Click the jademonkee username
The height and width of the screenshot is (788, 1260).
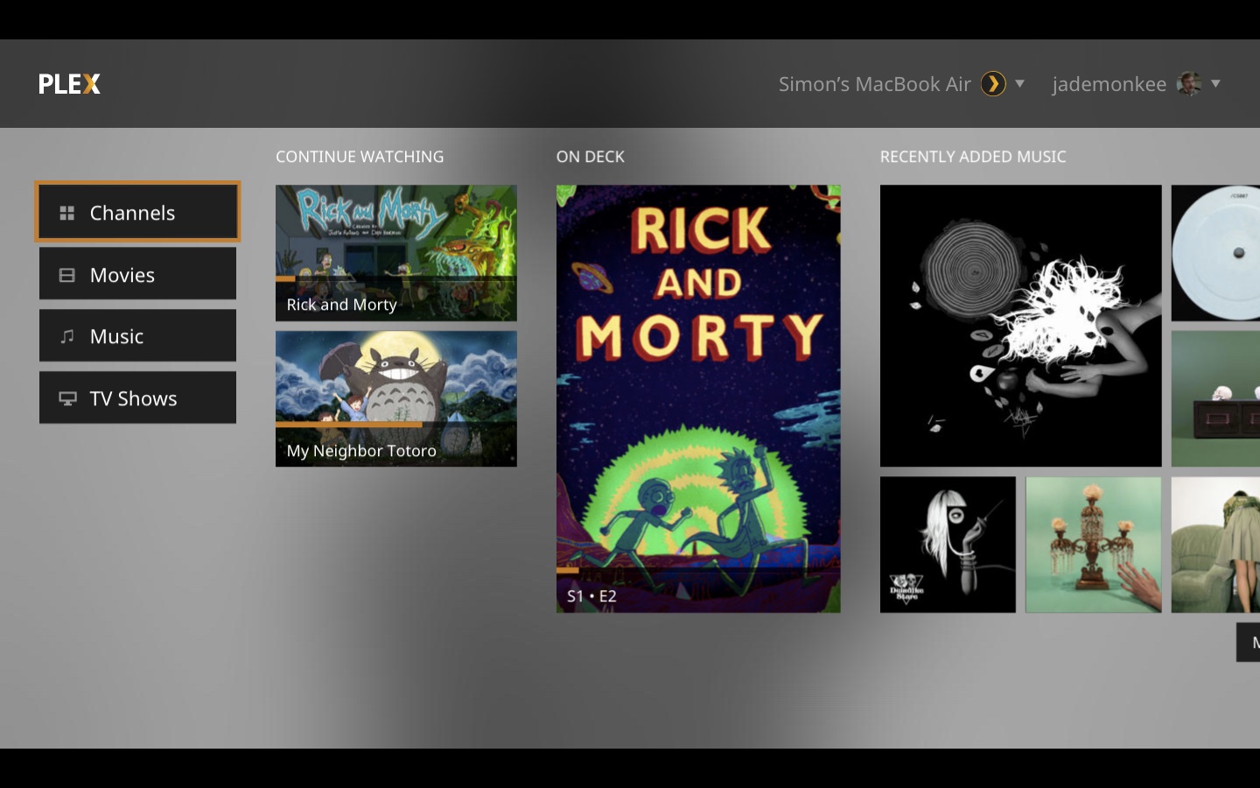(x=1109, y=84)
